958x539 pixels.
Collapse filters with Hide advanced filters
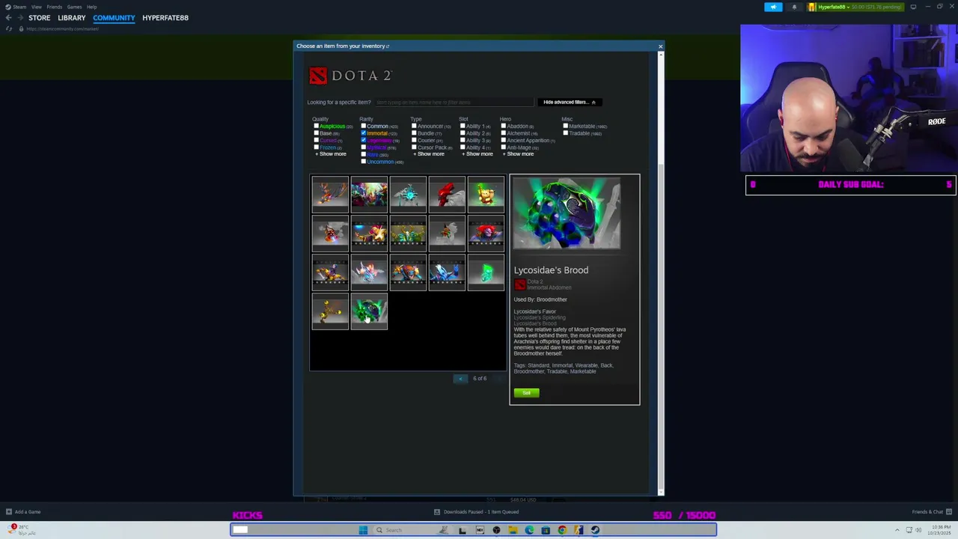tap(570, 103)
